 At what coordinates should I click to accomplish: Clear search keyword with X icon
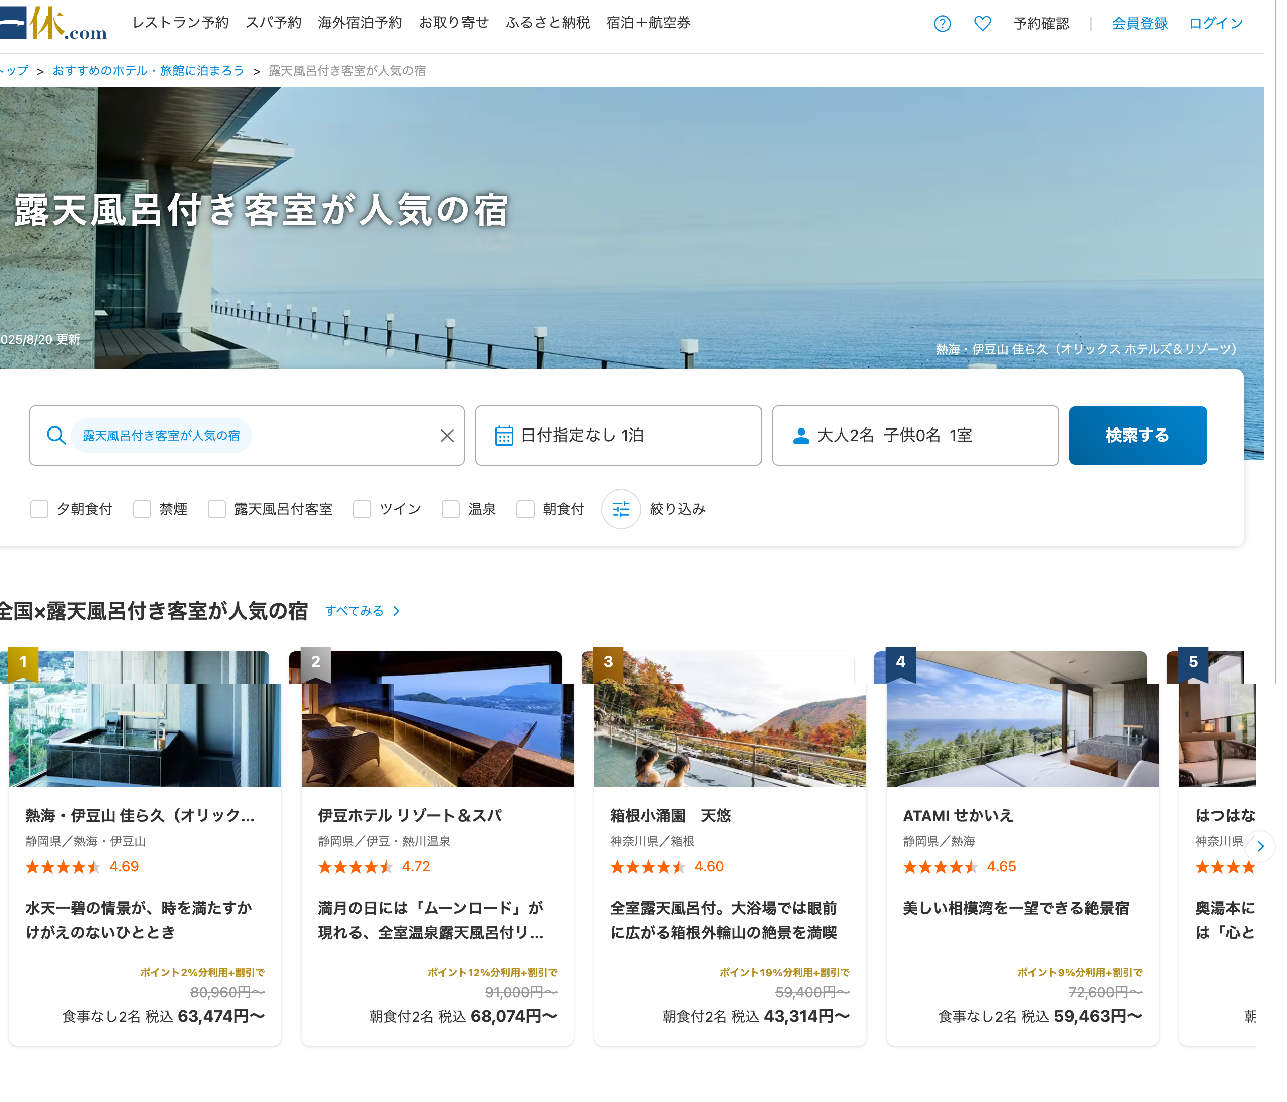click(447, 435)
